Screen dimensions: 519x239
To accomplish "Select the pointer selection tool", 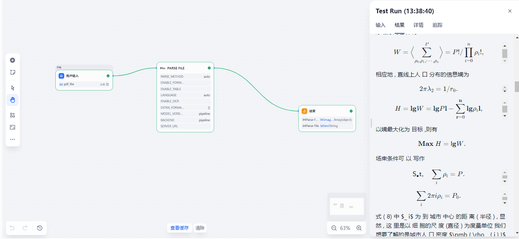I will pos(13,87).
